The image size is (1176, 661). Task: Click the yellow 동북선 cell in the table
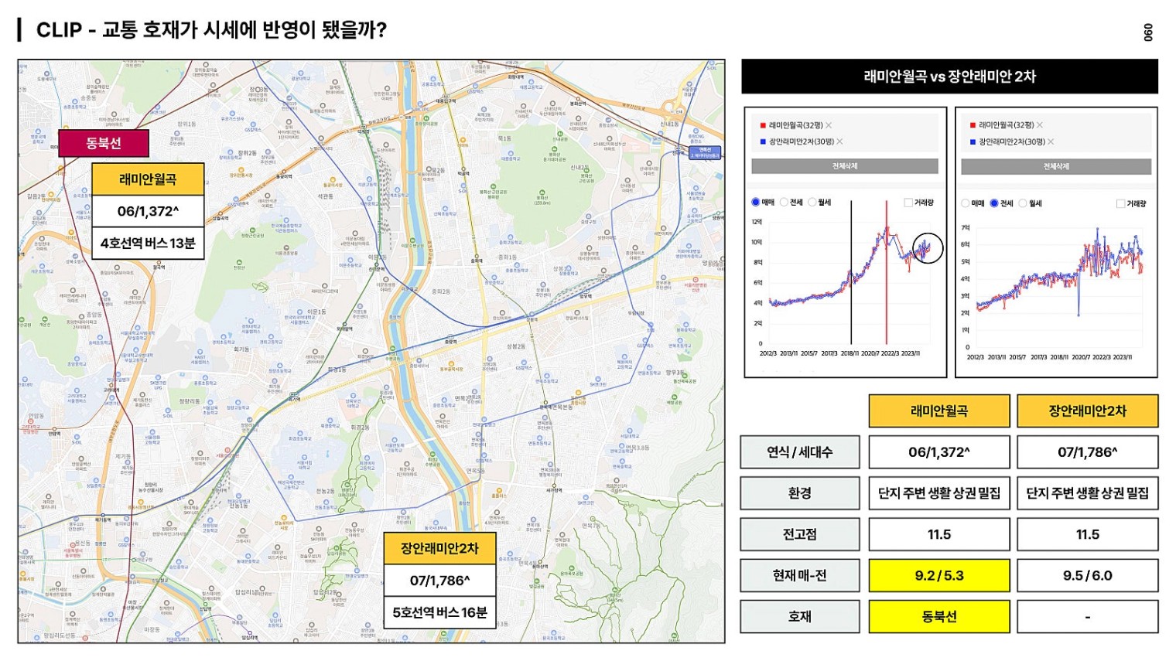point(939,616)
